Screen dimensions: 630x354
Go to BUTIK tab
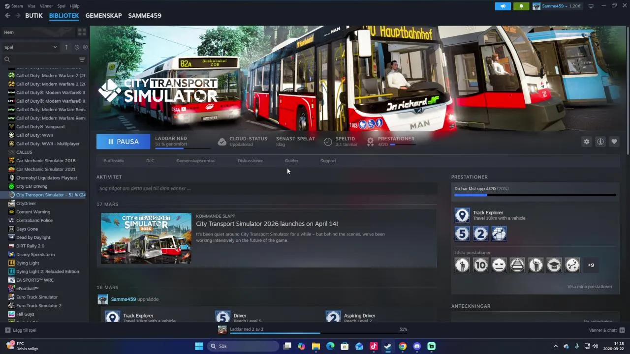point(34,16)
